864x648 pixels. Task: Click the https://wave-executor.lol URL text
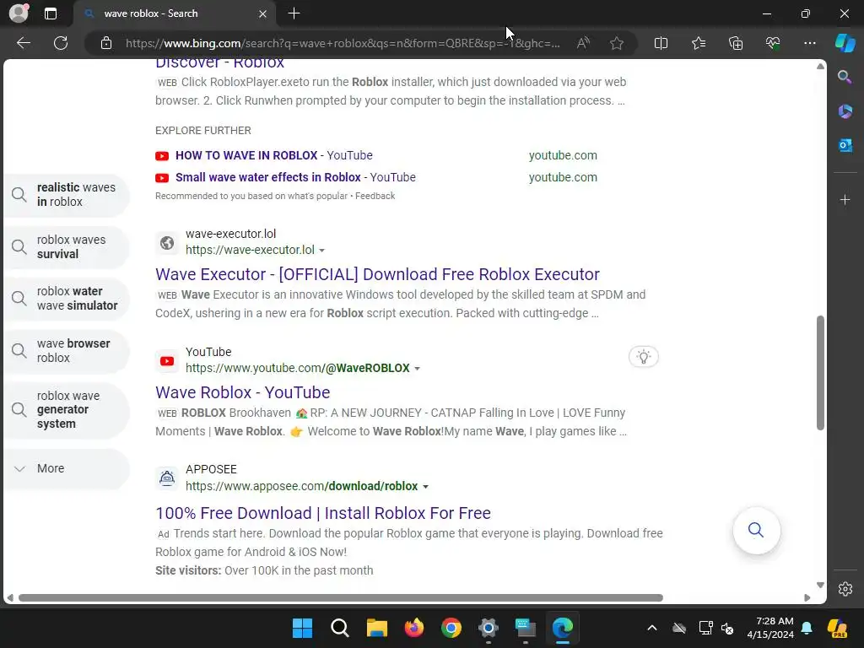pyautogui.click(x=250, y=250)
